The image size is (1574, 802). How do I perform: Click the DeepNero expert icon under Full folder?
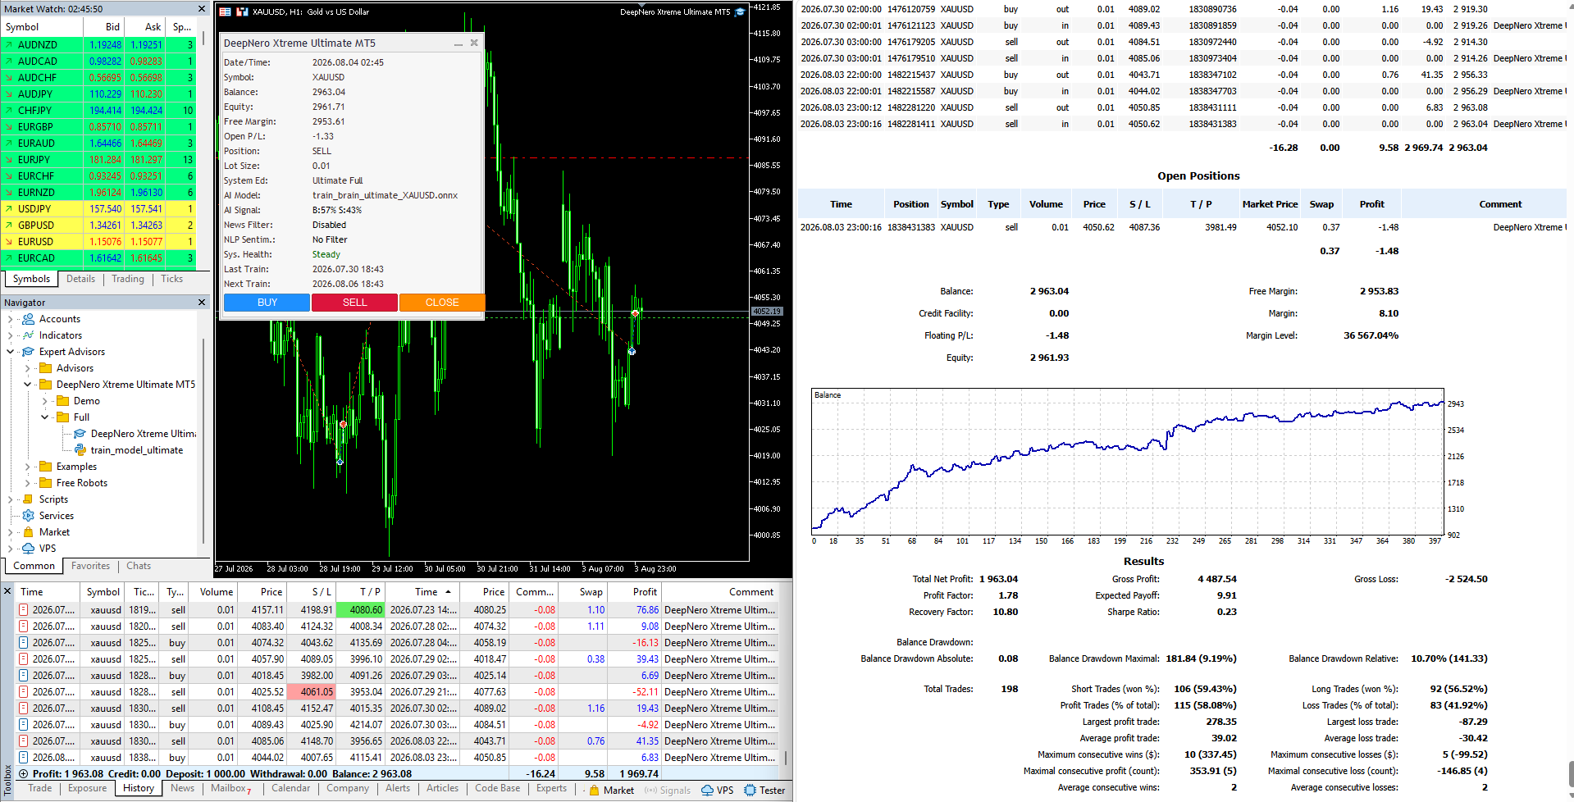point(80,434)
